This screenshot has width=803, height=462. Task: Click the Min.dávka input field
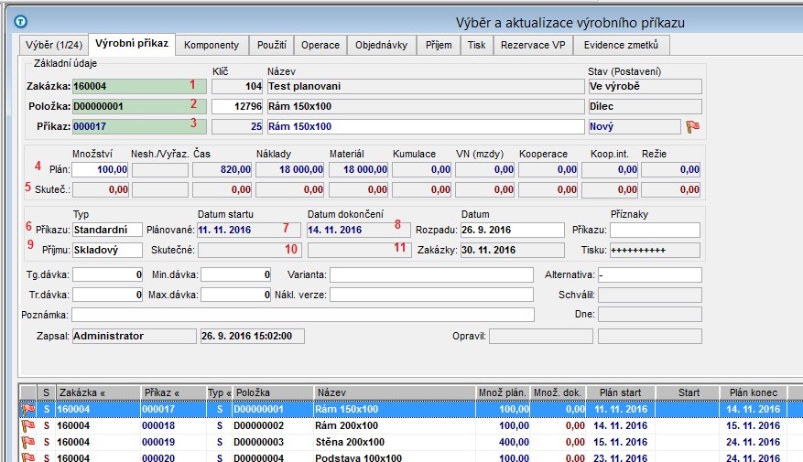[235, 274]
